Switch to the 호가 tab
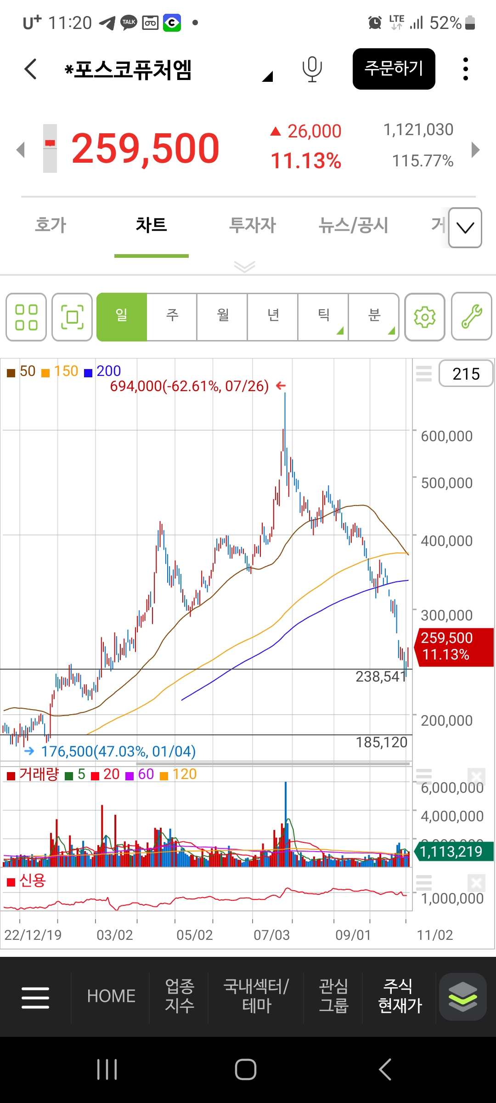The height and width of the screenshot is (1103, 496). pos(51,225)
